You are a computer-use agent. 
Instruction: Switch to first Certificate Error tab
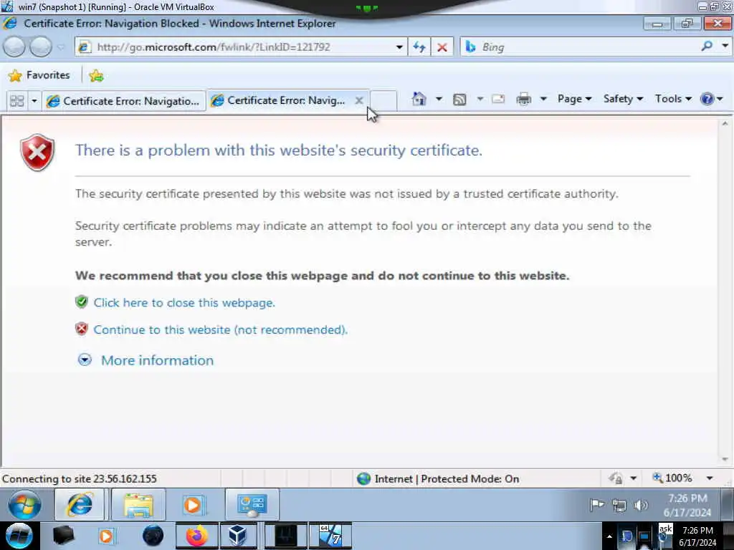coord(123,101)
